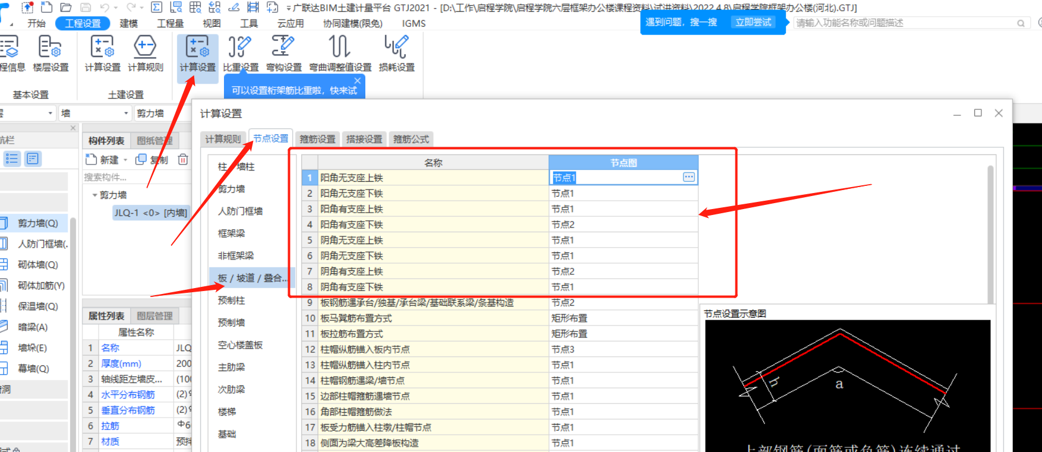This screenshot has height=452, width=1042.
Task: Click 板马凳筋布置方式 row name
Action: 356,318
